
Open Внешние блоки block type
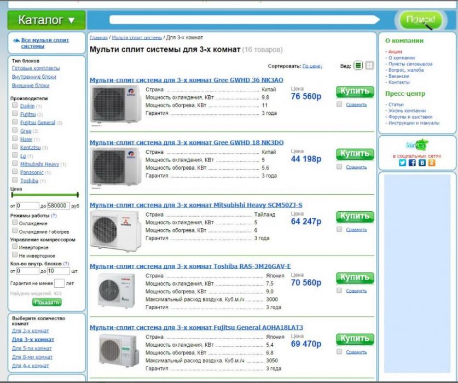coord(31,85)
